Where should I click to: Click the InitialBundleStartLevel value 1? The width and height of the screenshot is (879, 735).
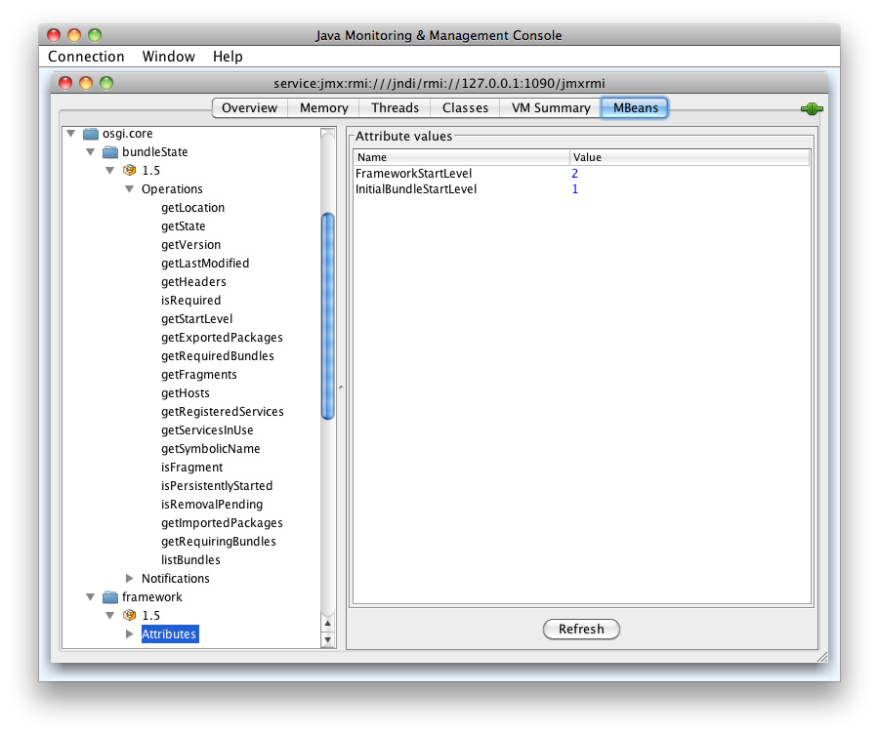coord(574,189)
